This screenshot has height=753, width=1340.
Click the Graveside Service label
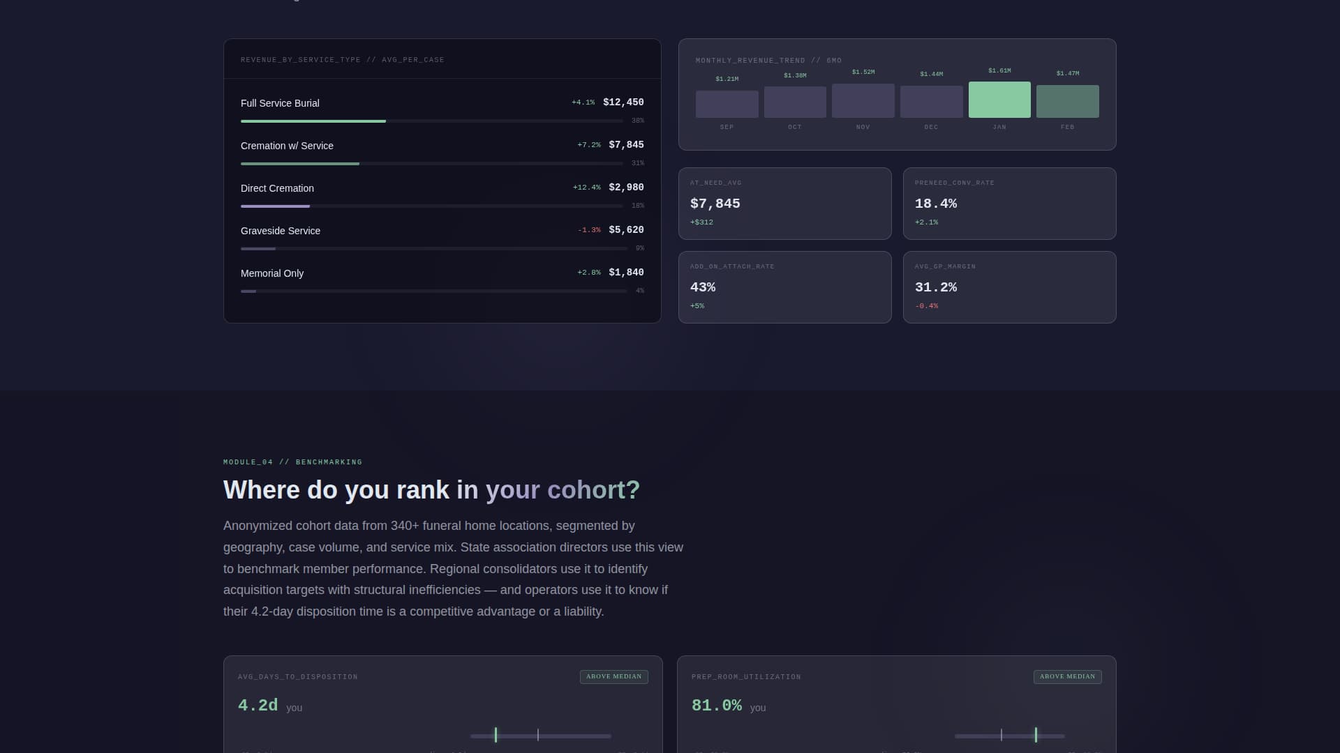tap(281, 231)
